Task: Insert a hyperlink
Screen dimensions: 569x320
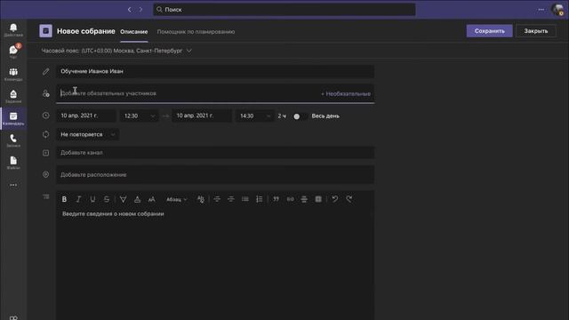Action: tap(291, 199)
